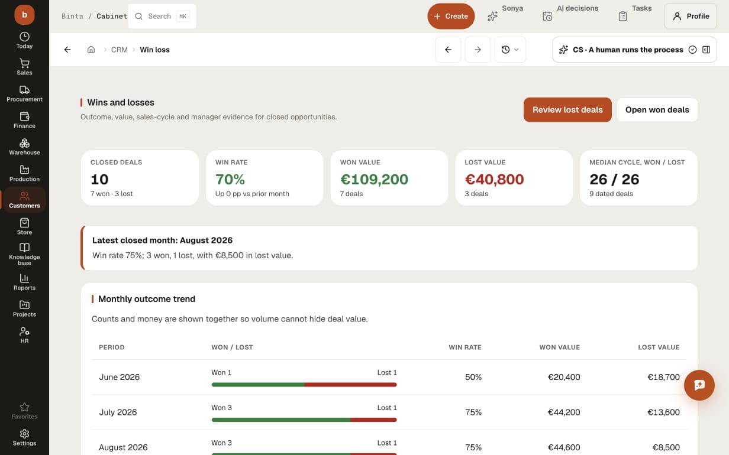729x455 pixels.
Task: Open Reports in the sidebar
Action: [24, 282]
